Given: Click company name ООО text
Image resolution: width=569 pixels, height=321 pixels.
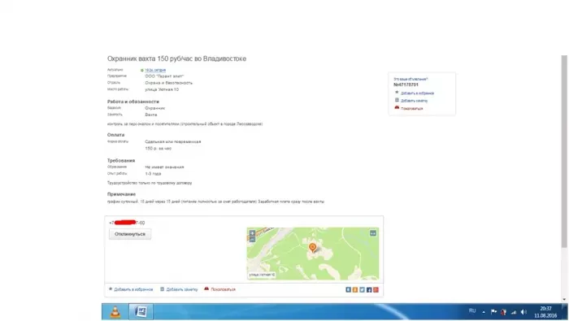Looking at the screenshot, I should [x=164, y=76].
